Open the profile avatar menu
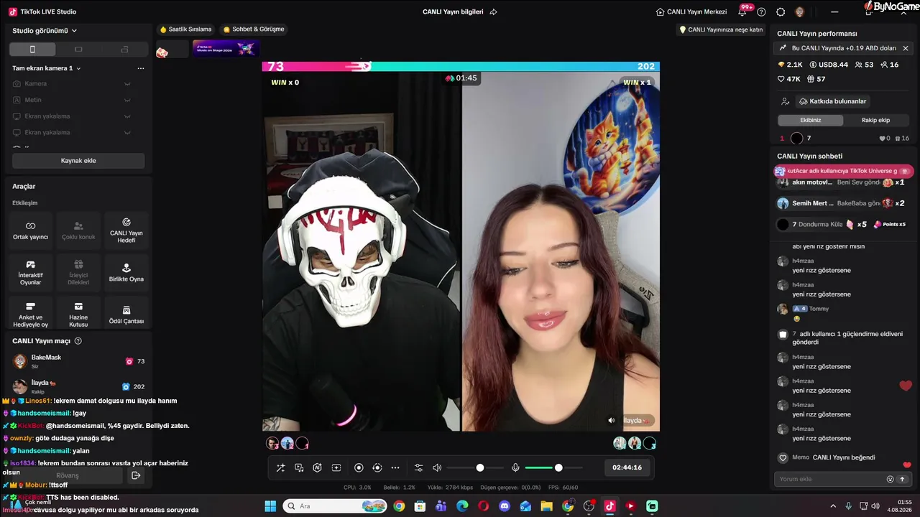Image resolution: width=920 pixels, height=517 pixels. pos(800,11)
